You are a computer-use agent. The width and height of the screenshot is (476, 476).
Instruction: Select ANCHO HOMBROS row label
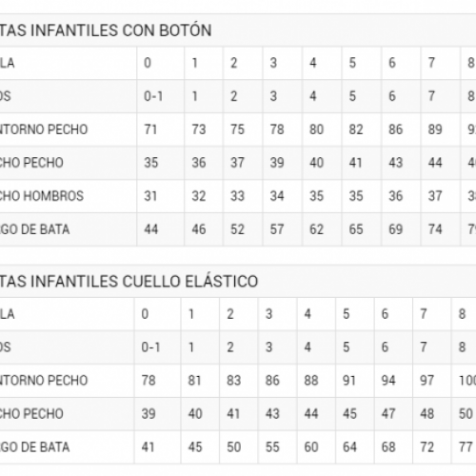point(42,196)
